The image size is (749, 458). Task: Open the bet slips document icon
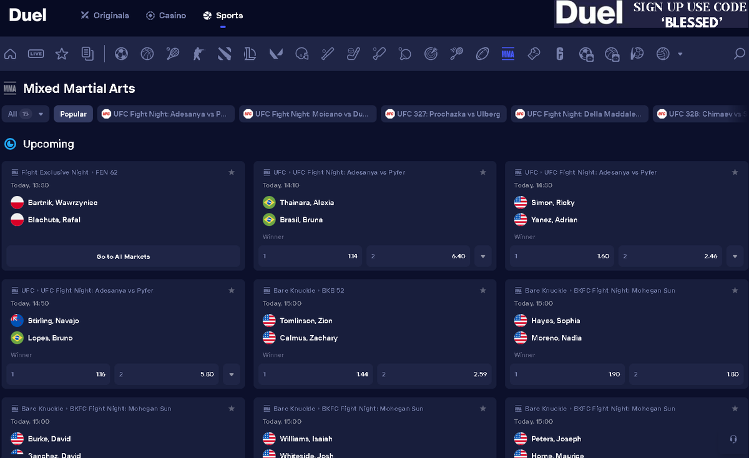click(x=87, y=54)
